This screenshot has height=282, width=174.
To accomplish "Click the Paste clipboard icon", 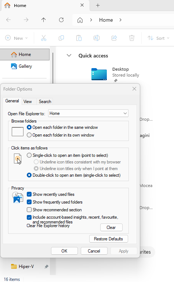I will coord(79,38).
